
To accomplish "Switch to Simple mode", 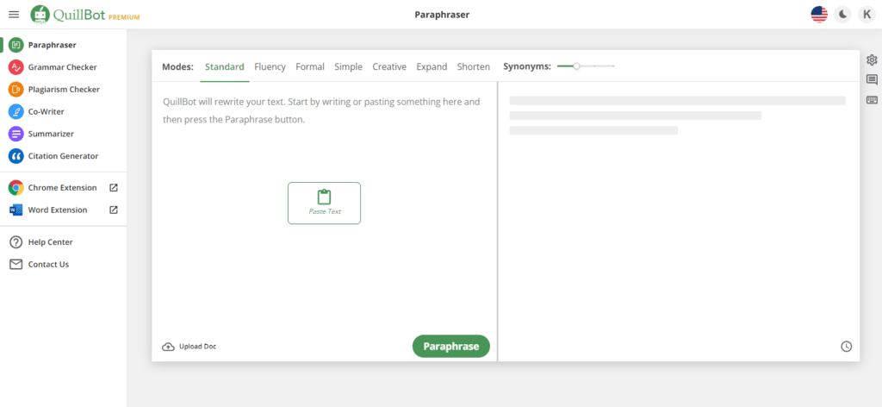I will 348,66.
